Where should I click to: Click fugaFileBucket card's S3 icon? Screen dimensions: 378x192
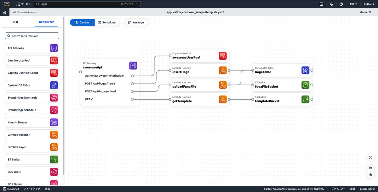tap(306, 85)
